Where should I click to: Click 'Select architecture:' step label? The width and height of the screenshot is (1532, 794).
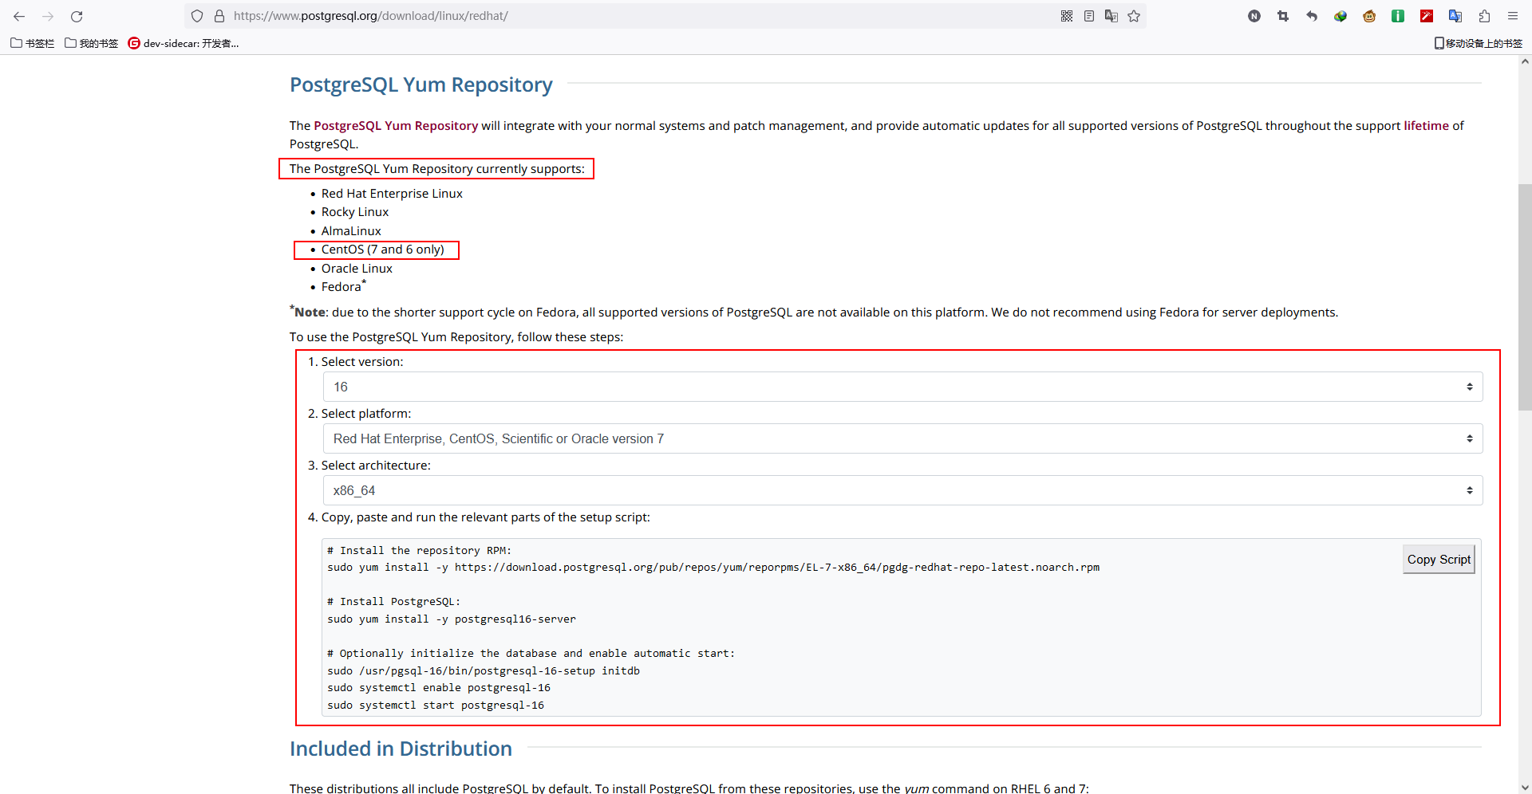376,466
